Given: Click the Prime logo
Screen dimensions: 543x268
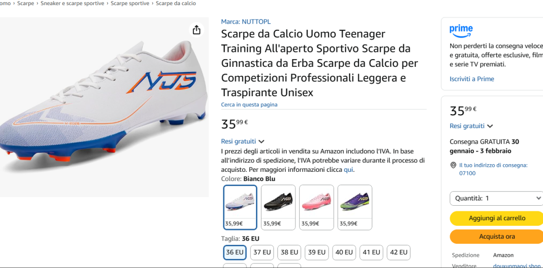Looking at the screenshot, I should (461, 30).
